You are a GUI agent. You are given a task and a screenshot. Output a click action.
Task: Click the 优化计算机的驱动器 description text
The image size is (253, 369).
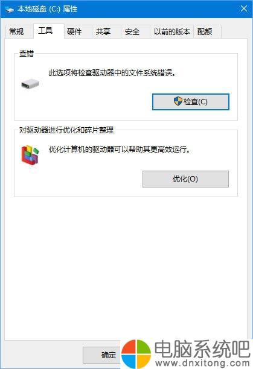120,149
